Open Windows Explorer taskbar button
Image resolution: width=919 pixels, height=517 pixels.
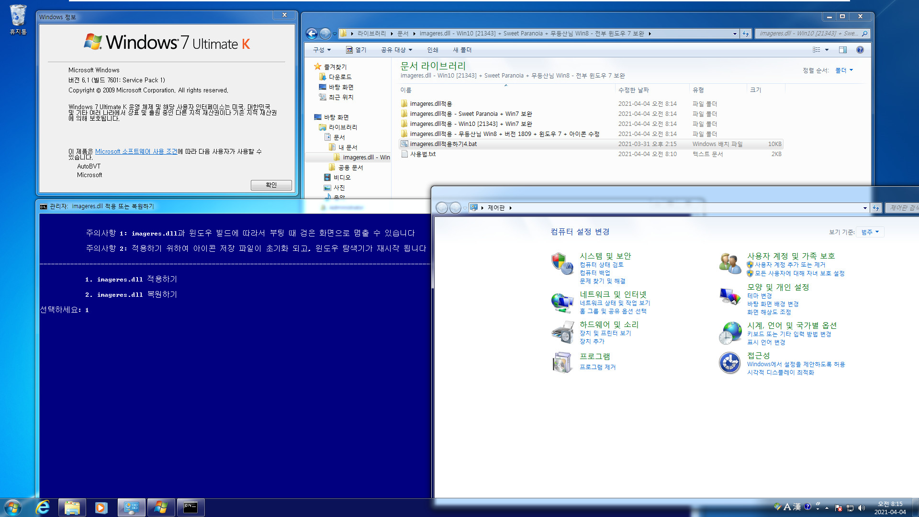72,507
